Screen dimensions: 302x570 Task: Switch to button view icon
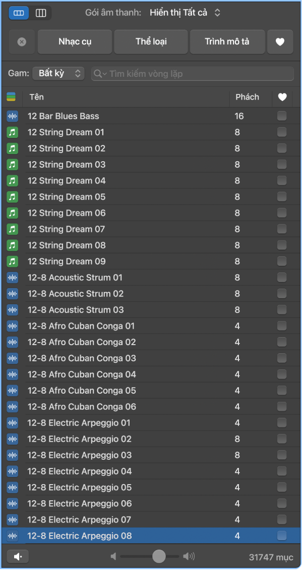[x=19, y=13]
